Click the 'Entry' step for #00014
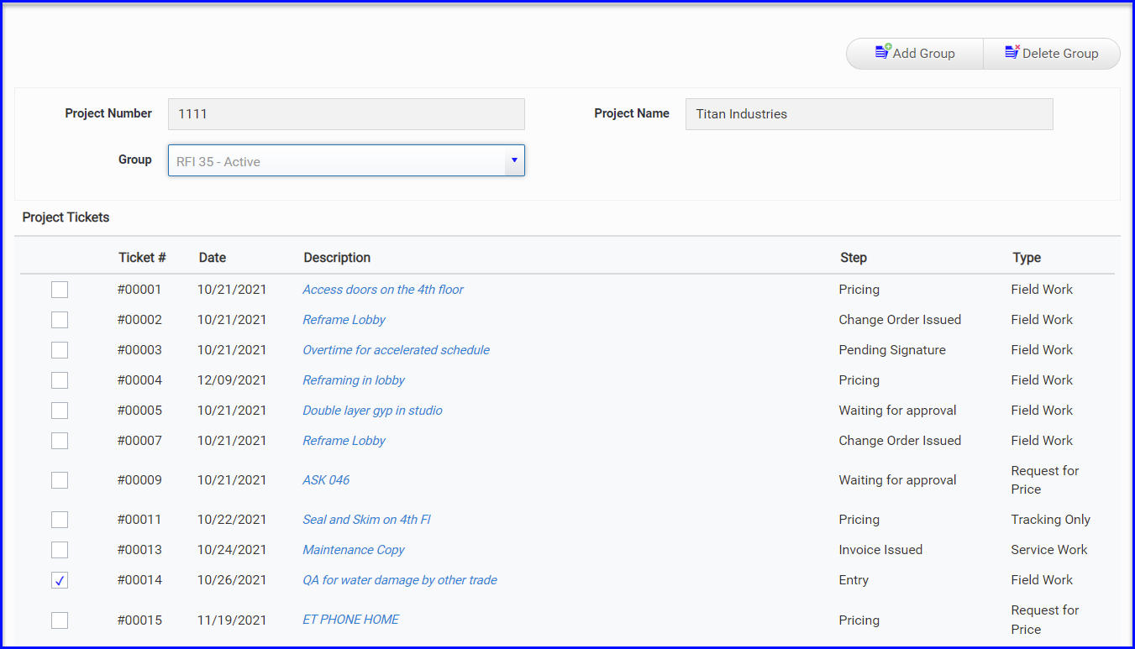 (854, 580)
